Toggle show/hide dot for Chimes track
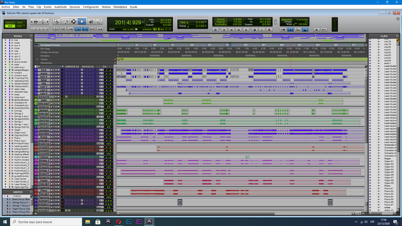The image size is (402, 226). tap(5, 111)
